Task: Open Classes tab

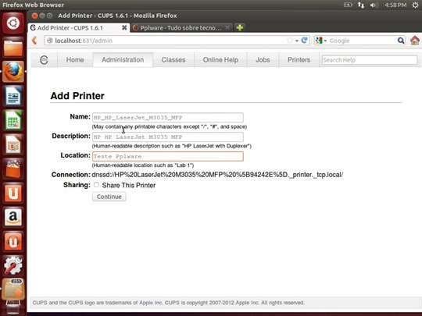Action: tap(173, 60)
